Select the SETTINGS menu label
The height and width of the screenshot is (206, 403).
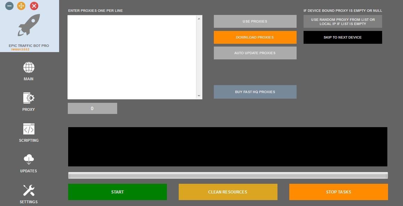[x=29, y=201]
